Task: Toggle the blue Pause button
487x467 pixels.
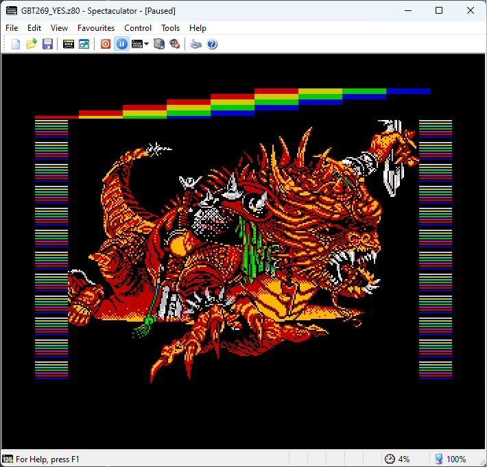Action: click(x=122, y=44)
